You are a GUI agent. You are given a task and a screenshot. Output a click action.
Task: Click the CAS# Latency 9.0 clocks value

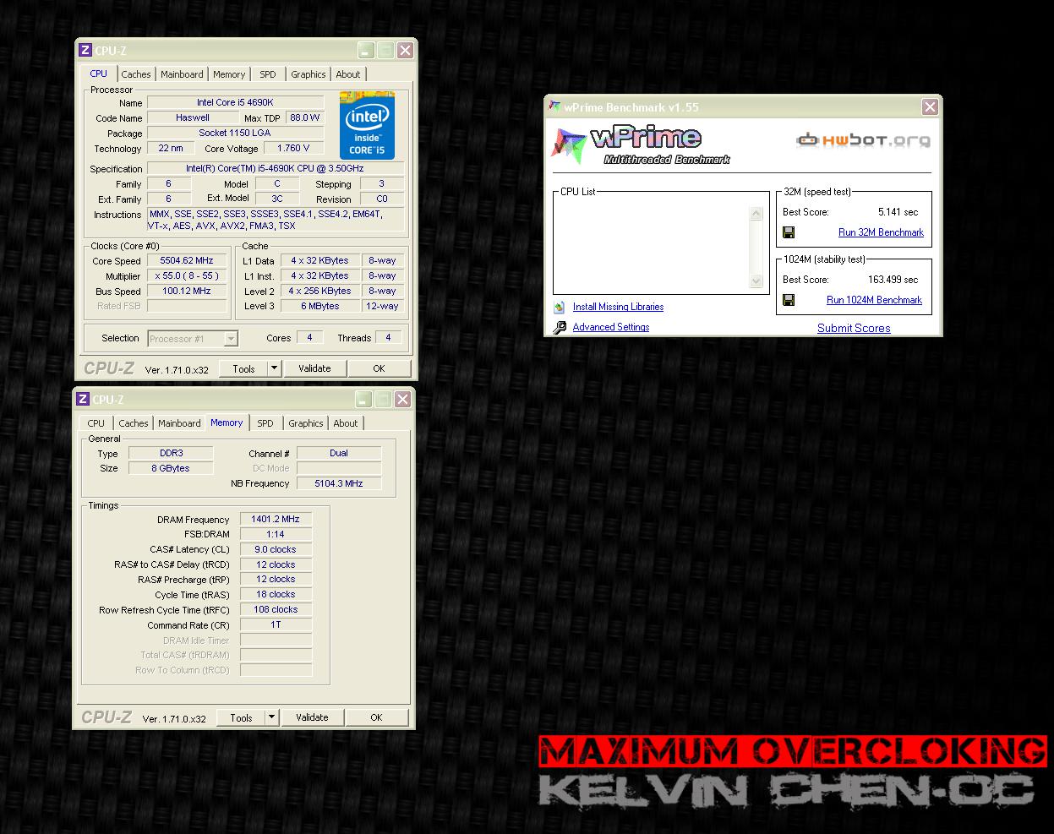[x=276, y=549]
